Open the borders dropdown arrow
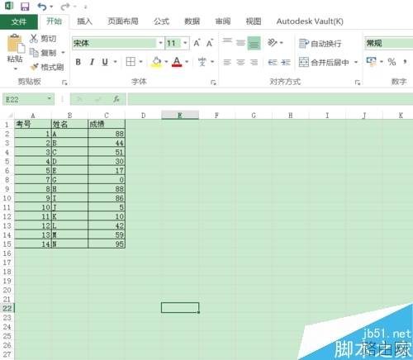The image size is (413, 360). click(x=140, y=62)
